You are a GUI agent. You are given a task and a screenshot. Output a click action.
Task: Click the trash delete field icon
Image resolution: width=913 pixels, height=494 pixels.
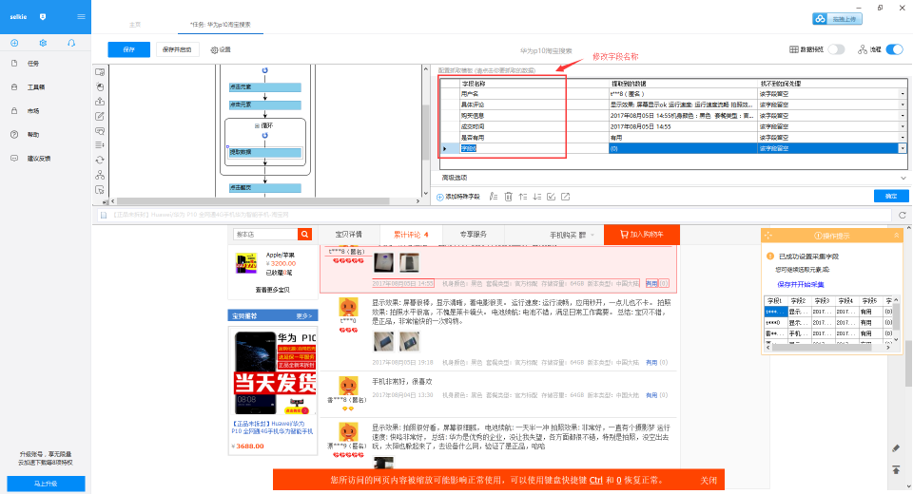point(508,197)
